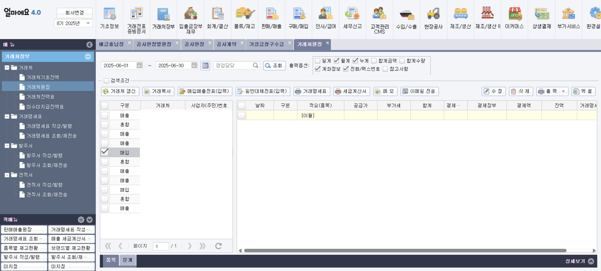Viewport: 601px width, 271px height.
Task: Uncheck the 계좌정보 checkbox
Action: (318, 69)
